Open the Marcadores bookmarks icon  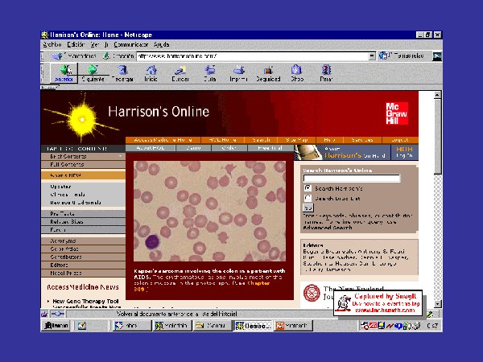tap(57, 56)
